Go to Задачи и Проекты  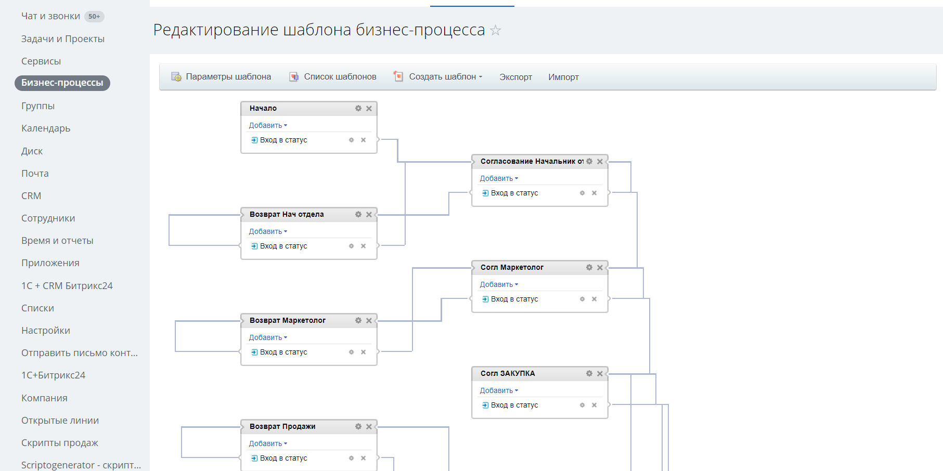[63, 38]
